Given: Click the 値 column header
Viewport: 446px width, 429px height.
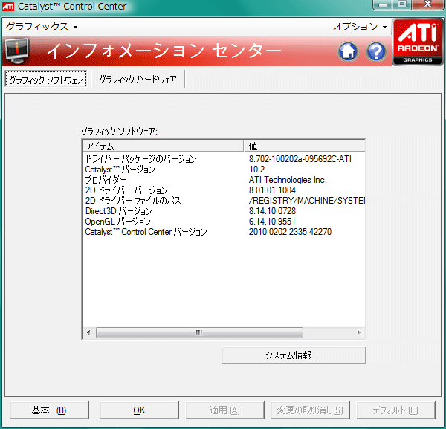Looking at the screenshot, I should pos(304,146).
